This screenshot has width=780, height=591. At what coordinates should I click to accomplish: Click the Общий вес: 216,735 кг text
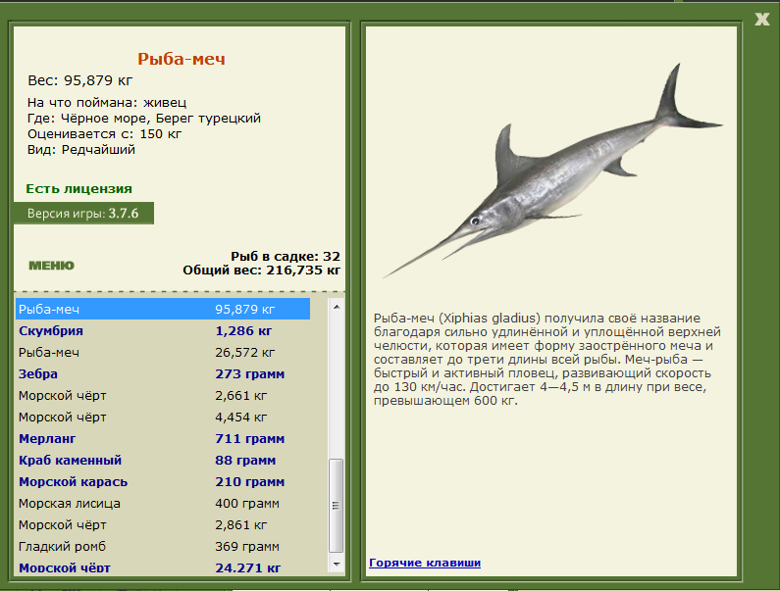[x=261, y=271]
